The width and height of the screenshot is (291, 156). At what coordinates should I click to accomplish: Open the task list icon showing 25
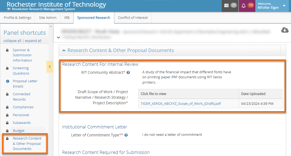(227, 6)
